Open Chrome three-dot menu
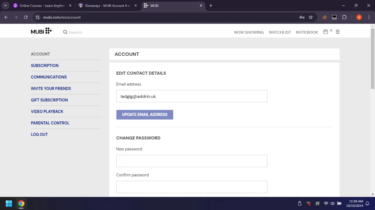This screenshot has width=375, height=210. (369, 17)
